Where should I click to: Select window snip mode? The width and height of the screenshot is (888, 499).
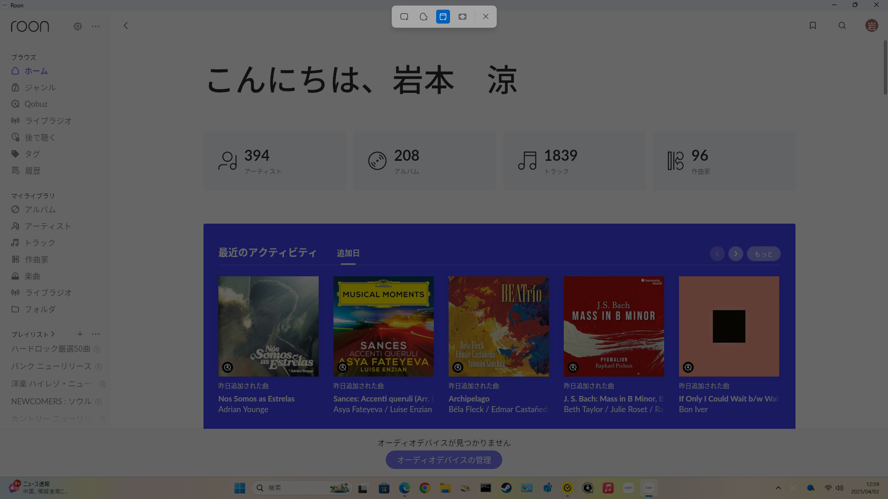[x=443, y=17]
